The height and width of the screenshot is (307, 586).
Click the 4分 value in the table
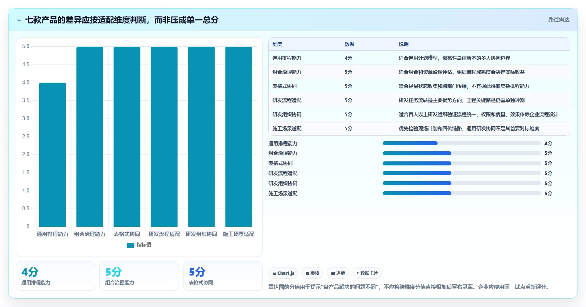[x=348, y=58]
